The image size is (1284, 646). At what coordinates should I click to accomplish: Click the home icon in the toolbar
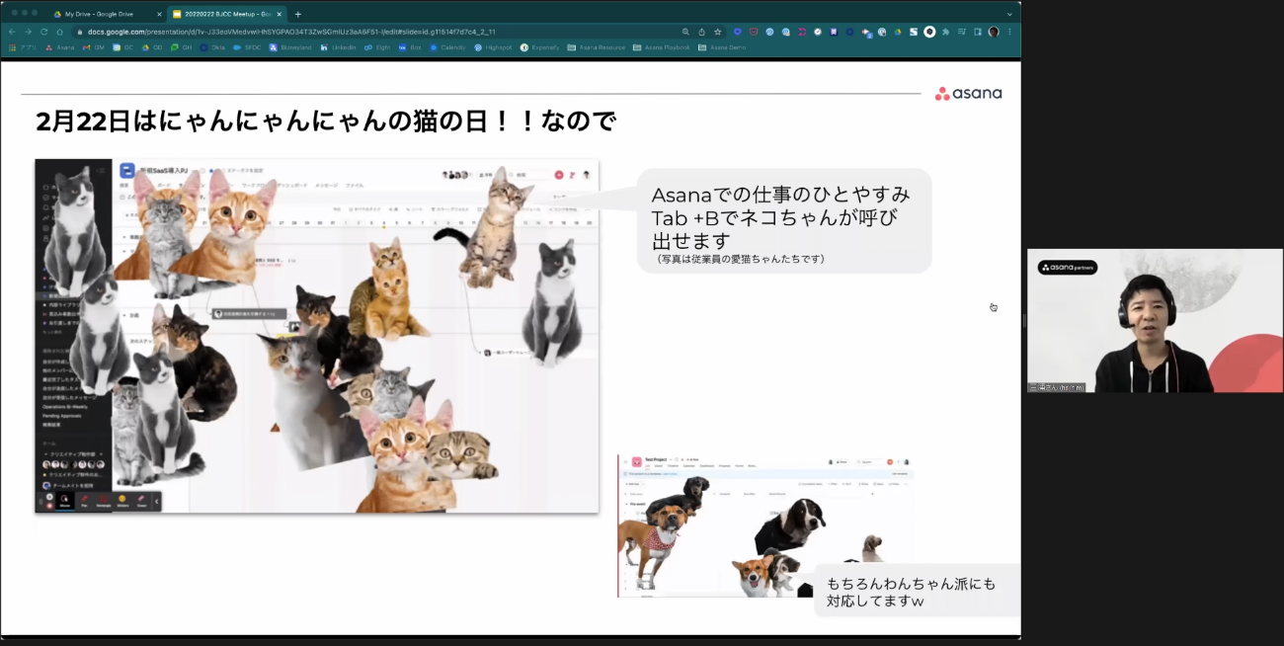[x=59, y=32]
